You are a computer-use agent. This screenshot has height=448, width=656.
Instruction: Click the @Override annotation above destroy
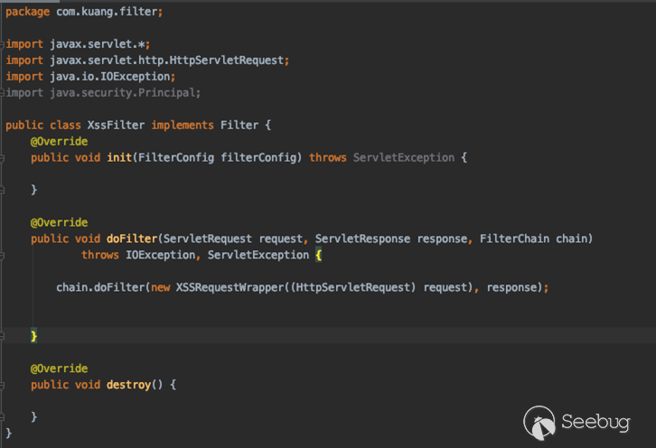click(59, 369)
